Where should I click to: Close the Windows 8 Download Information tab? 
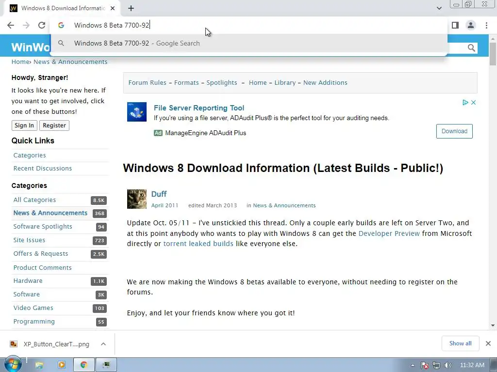tap(113, 8)
